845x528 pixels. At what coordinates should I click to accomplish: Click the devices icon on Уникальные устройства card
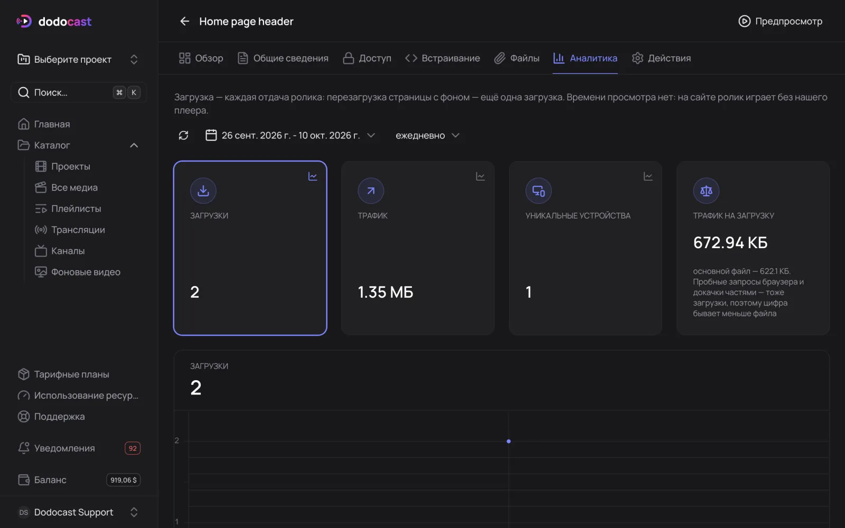point(539,191)
